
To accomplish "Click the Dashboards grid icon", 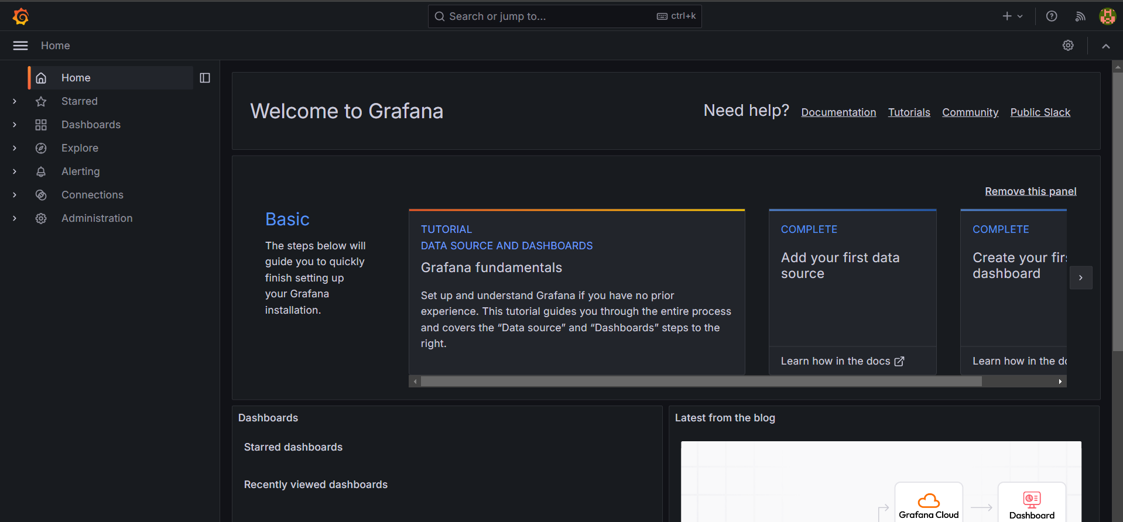I will tap(41, 125).
